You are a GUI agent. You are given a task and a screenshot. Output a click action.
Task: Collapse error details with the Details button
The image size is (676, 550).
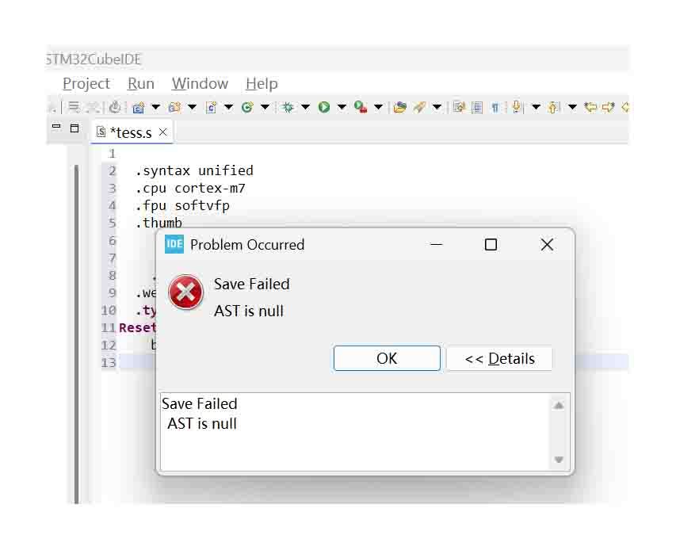click(499, 358)
